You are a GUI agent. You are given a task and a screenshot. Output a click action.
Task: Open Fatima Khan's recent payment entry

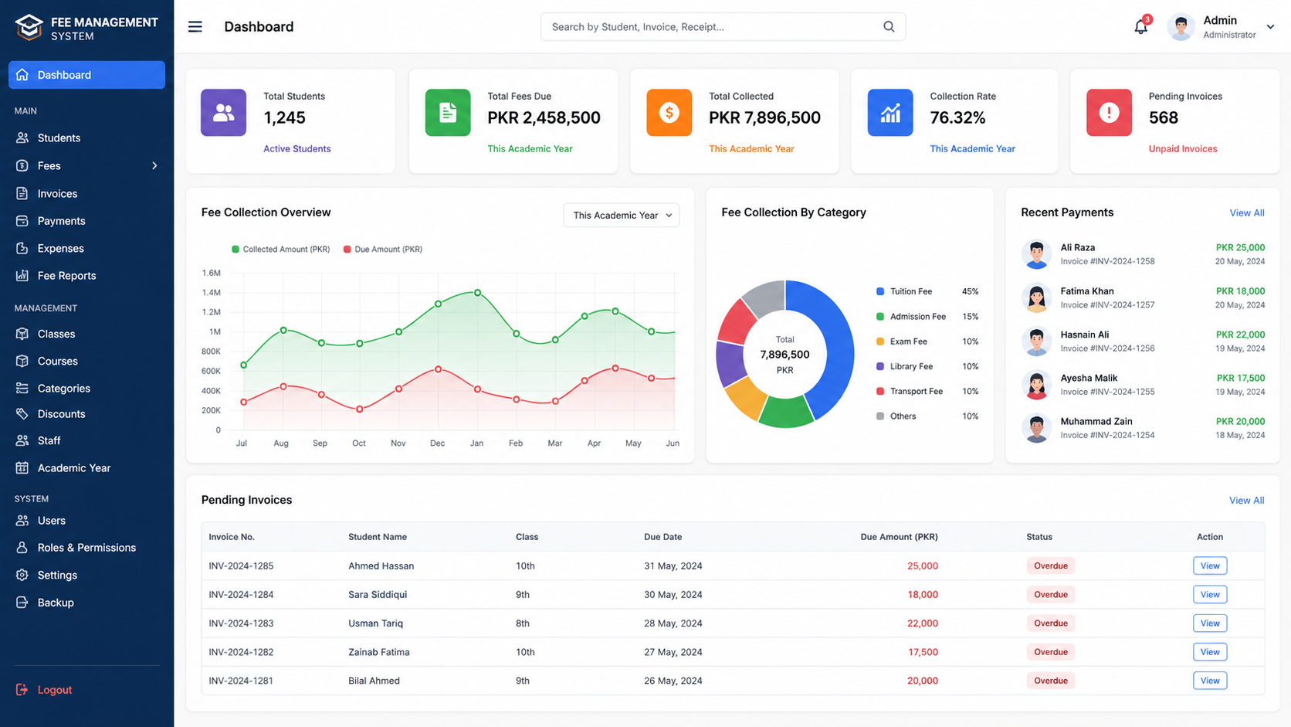point(1143,297)
